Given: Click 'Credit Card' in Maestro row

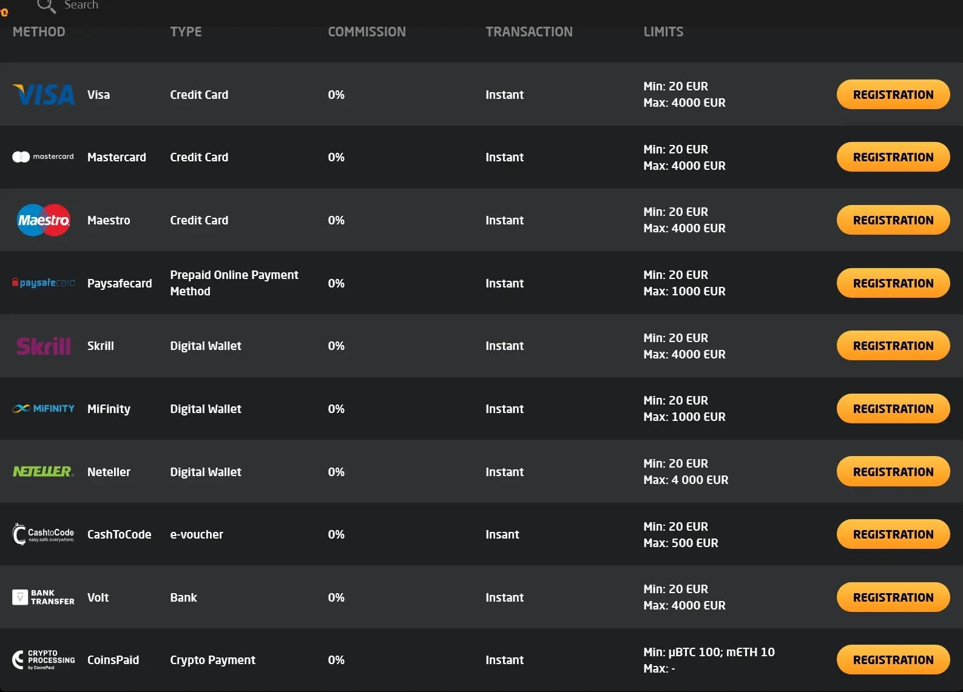Looking at the screenshot, I should 199,220.
